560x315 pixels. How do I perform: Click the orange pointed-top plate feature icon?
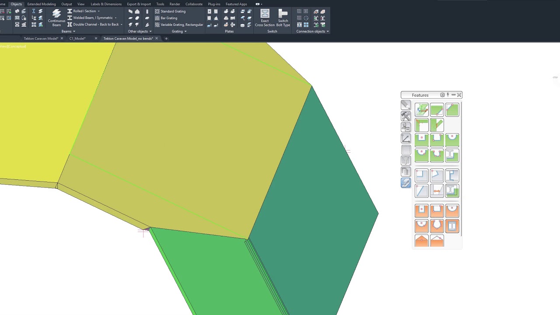coord(422,241)
